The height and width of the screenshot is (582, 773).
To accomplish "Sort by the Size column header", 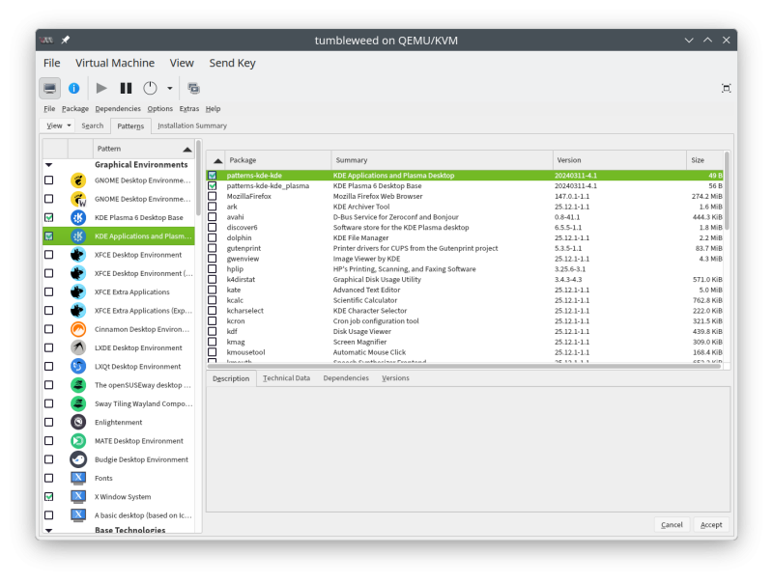I will coord(705,160).
